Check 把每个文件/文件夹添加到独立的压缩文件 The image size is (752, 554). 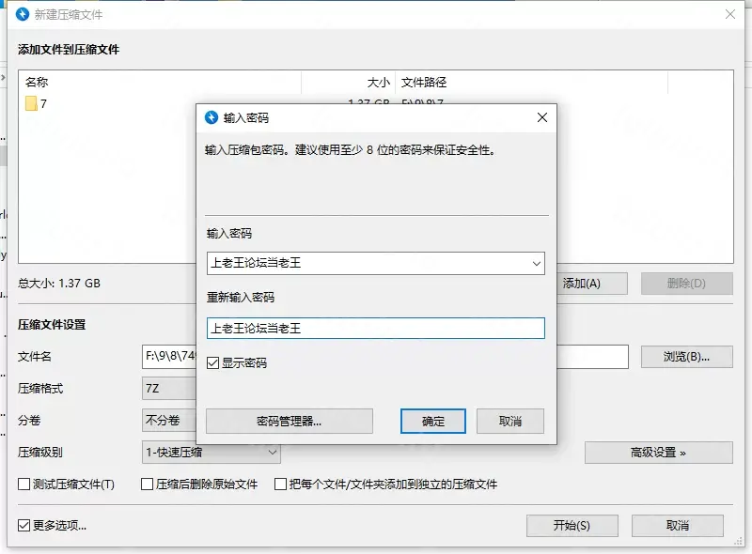click(280, 484)
